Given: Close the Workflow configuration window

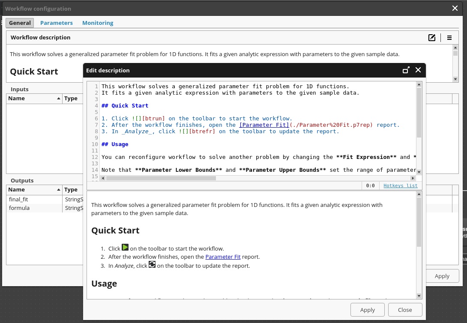Looking at the screenshot, I should point(455,8).
